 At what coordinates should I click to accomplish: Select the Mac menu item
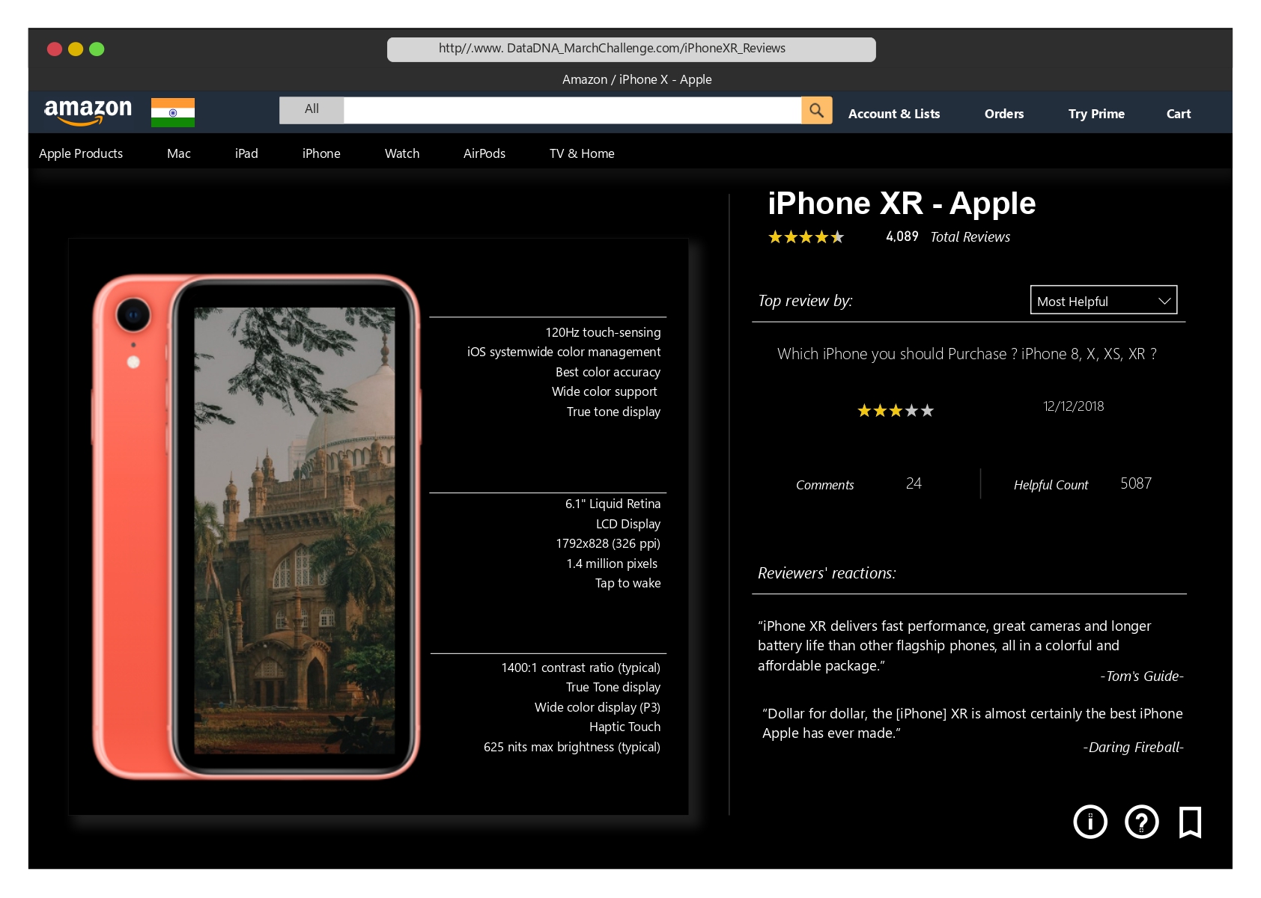pos(179,153)
